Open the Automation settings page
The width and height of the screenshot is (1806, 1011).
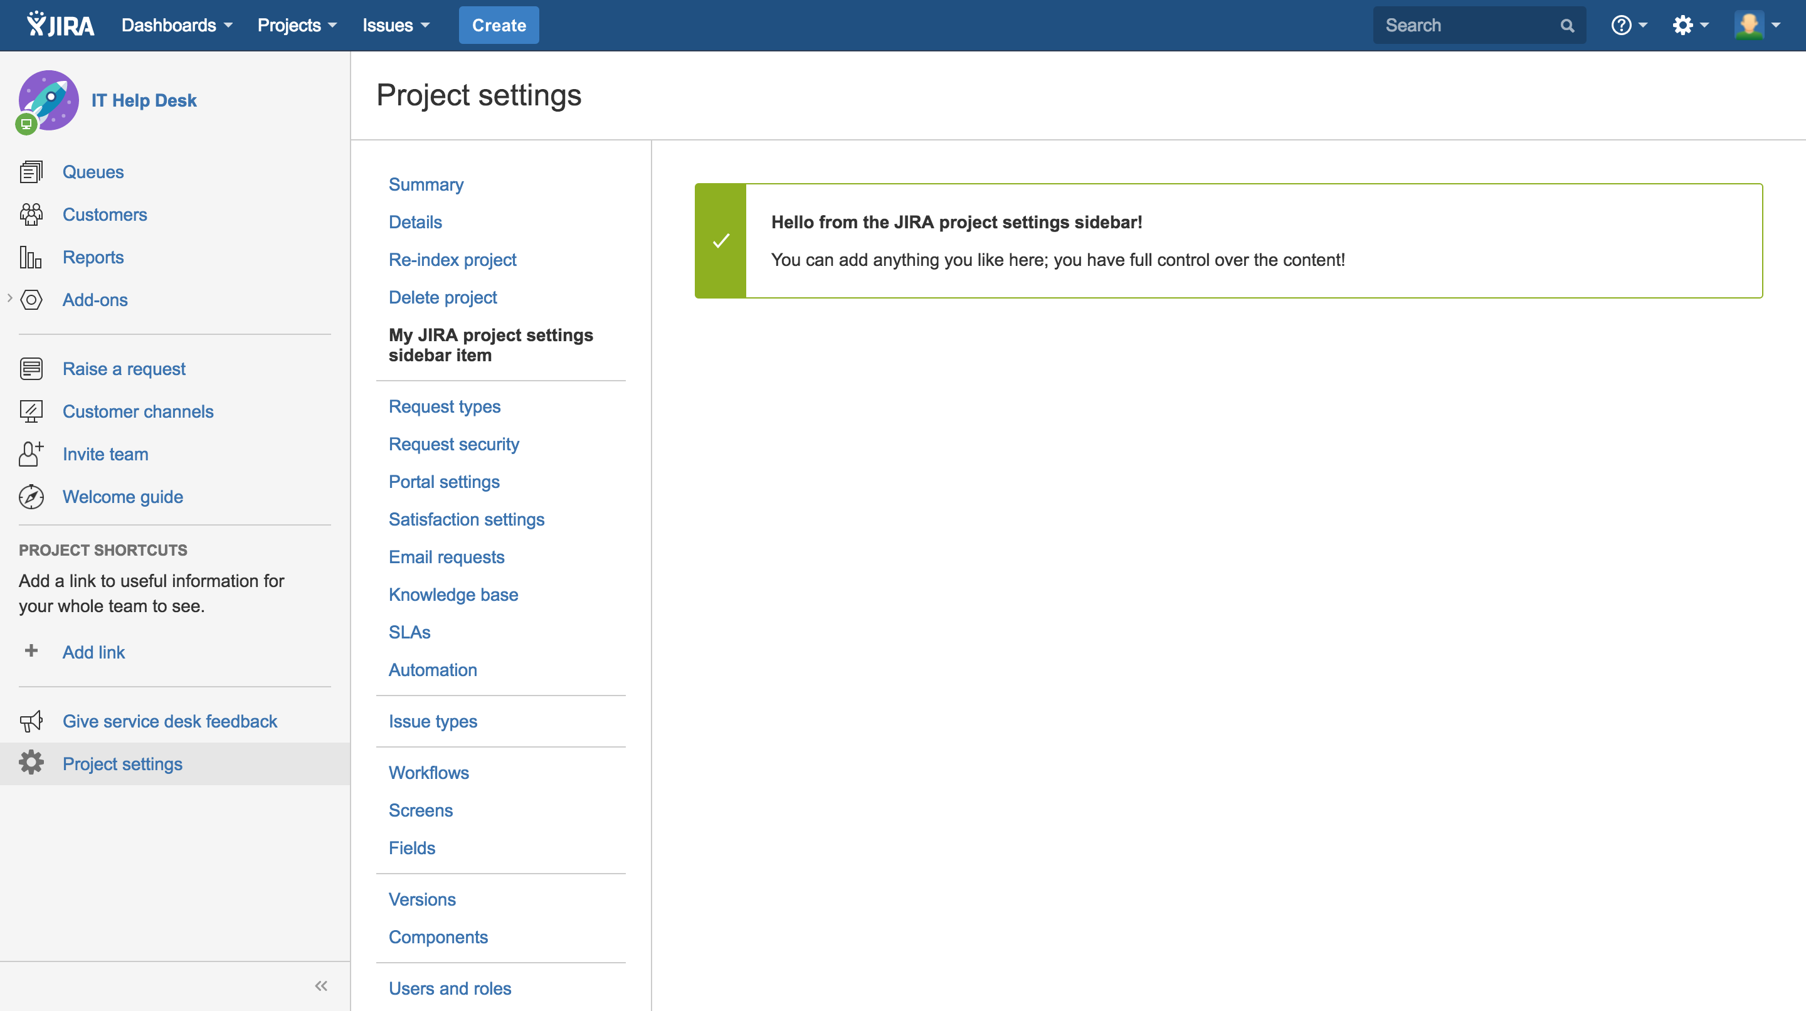coord(433,670)
